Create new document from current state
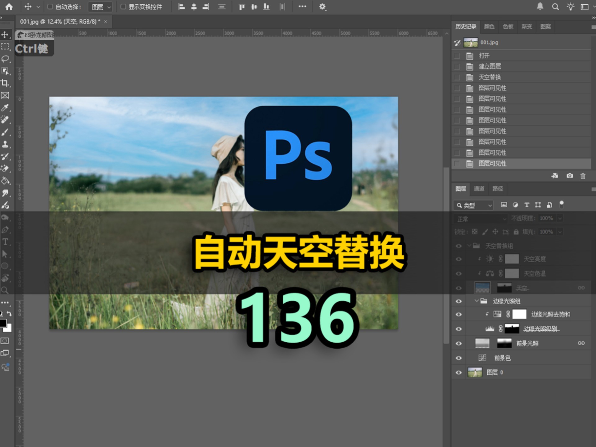The height and width of the screenshot is (447, 596). click(x=555, y=176)
